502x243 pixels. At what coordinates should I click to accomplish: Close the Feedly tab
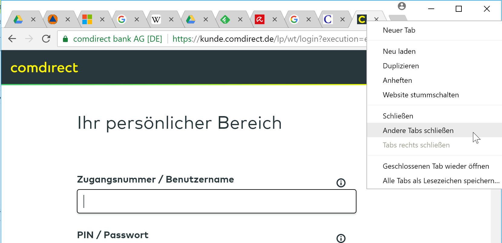point(240,19)
